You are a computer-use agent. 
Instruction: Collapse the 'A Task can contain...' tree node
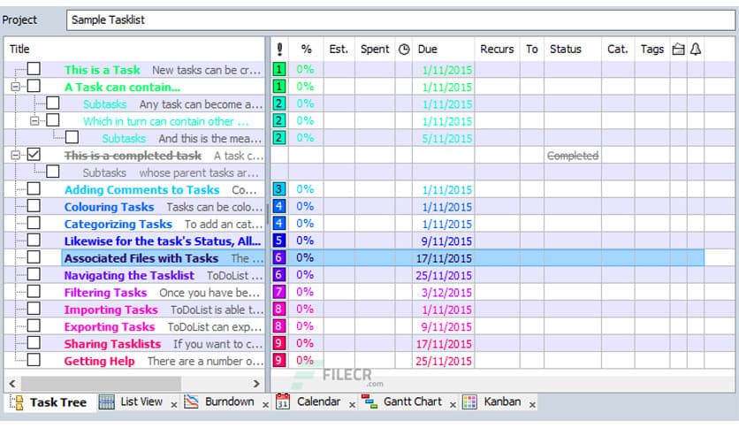15,87
